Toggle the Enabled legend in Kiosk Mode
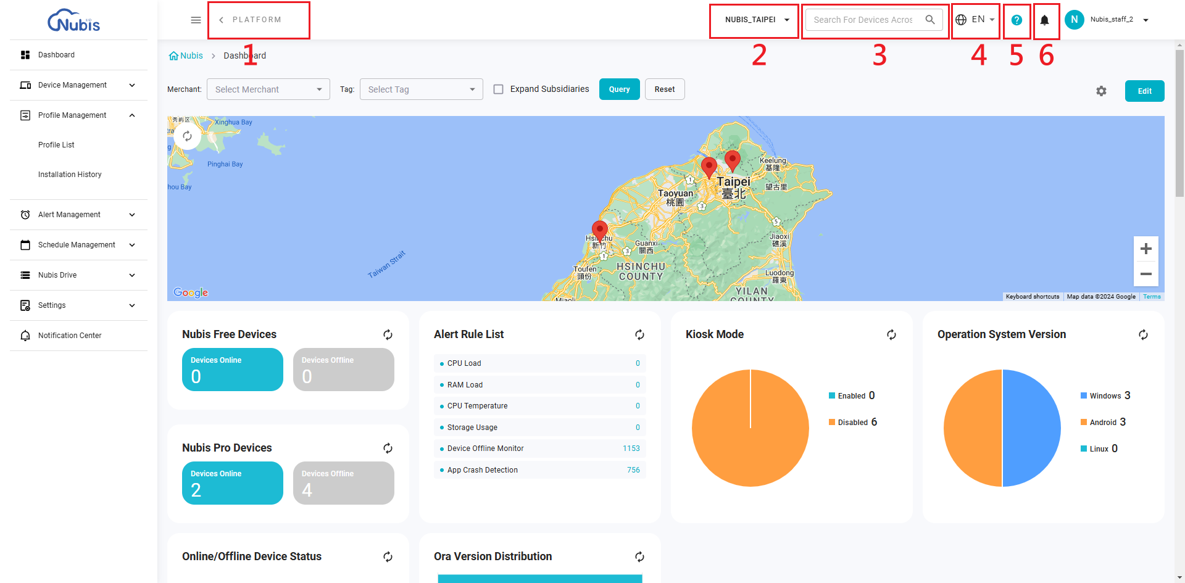The height and width of the screenshot is (583, 1185). pos(852,395)
